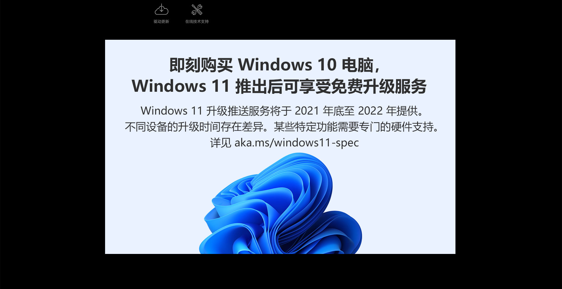This screenshot has height=289, width=562.
Task: Click the year 2021 in the subtitle
Action: (307, 111)
